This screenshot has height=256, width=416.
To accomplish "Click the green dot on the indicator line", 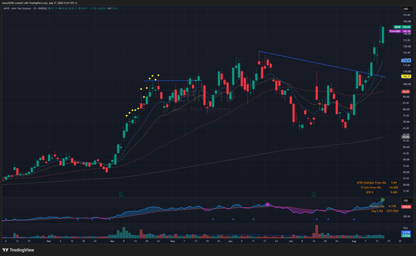I will [383, 199].
